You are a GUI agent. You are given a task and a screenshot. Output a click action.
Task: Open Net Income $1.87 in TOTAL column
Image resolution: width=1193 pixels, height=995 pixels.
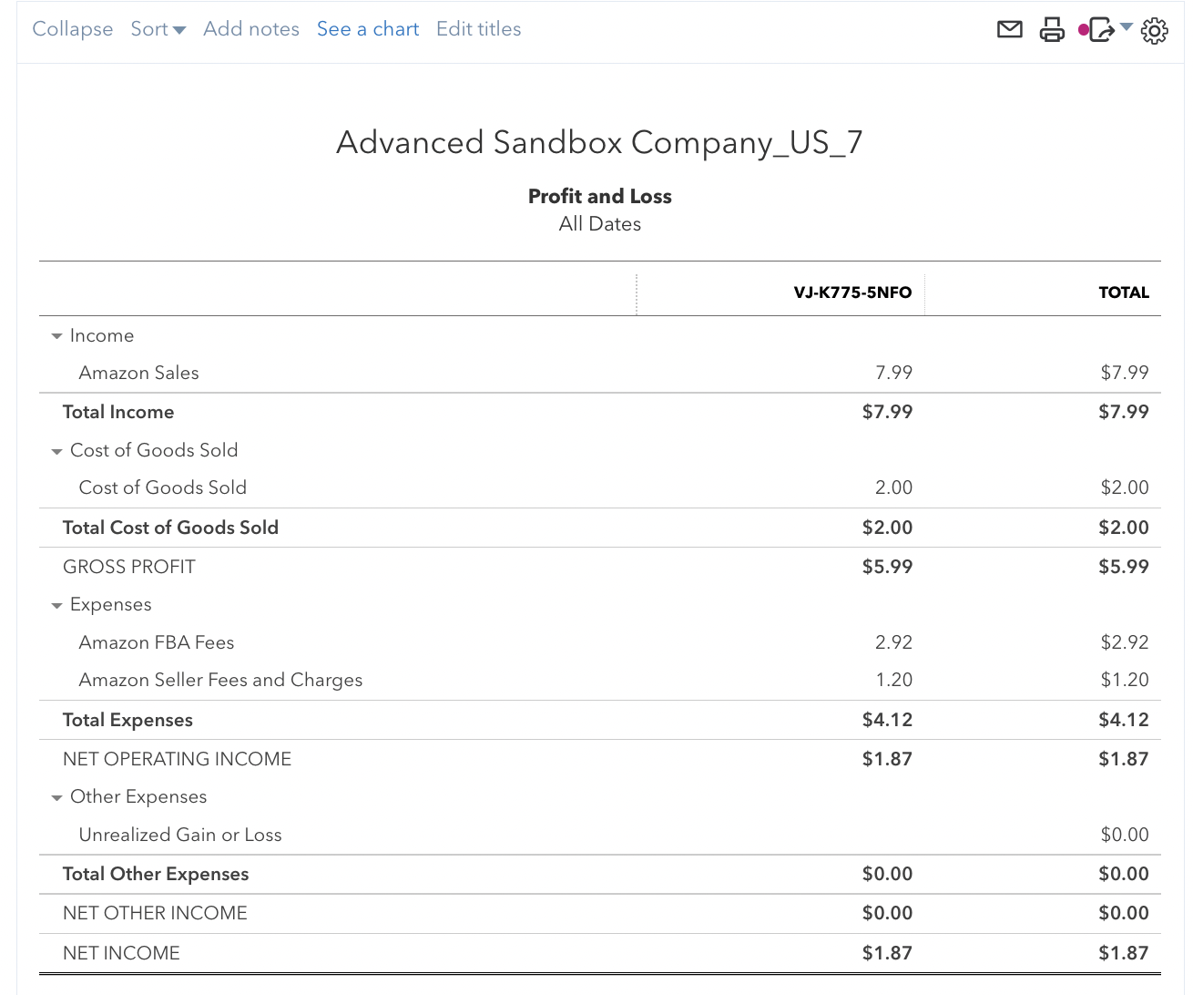click(x=1124, y=953)
